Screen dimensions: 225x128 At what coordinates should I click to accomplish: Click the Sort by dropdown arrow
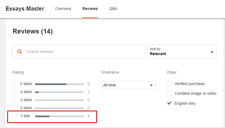(x=212, y=52)
